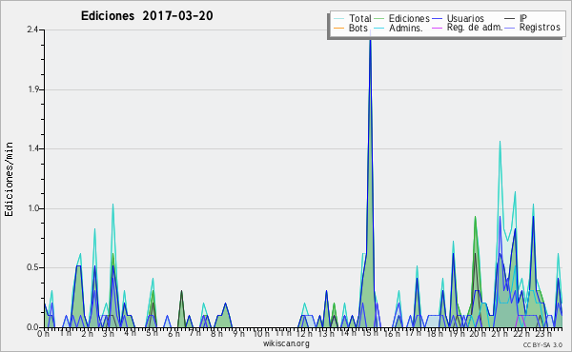
Task: Click the magenta Reg. de adm. legend swatch
Action: (437, 28)
